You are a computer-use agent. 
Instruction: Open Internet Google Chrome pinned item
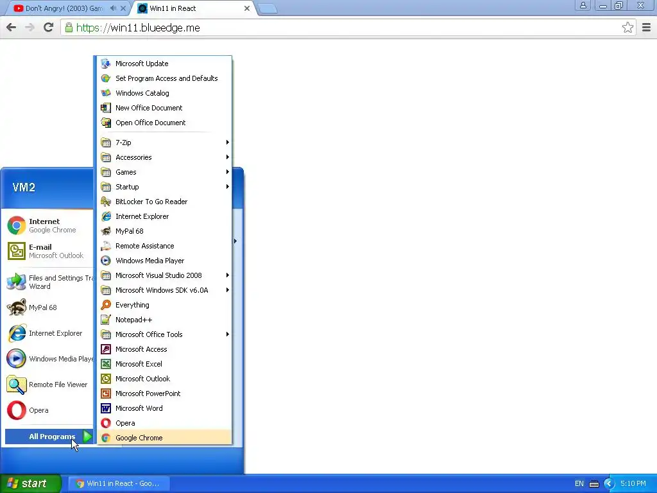pos(49,225)
